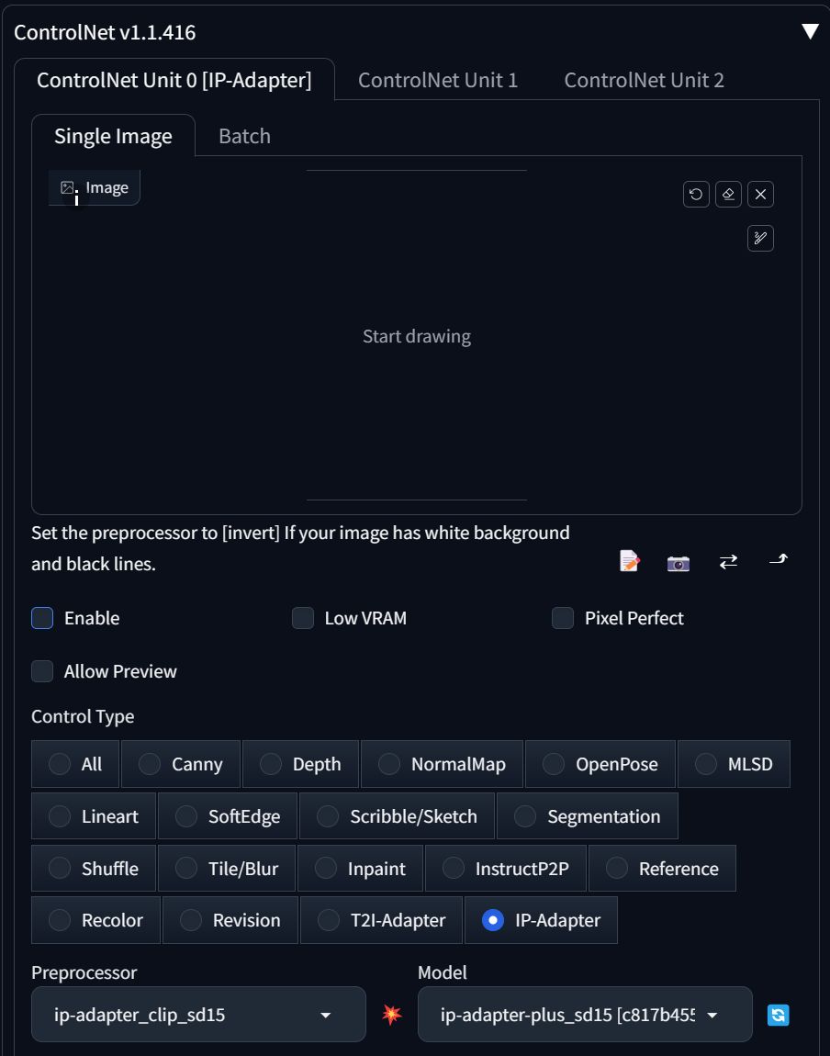
Task: Run preprocessor with the explosion icon
Action: (x=392, y=1015)
